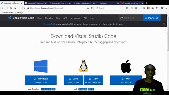Open the browser home page icon
The width and height of the screenshot is (169, 95).
tap(15, 8)
